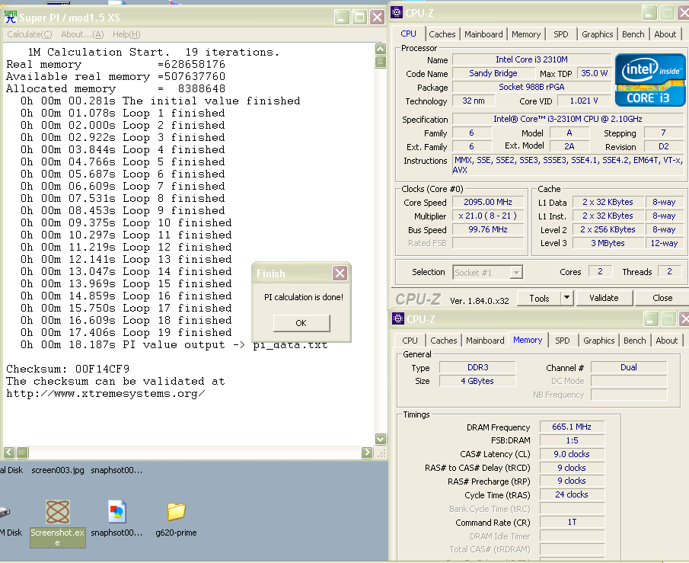Screen dimensions: 689x563
Task: Switch to Mainboard tab in lower CPU-Z
Action: [485, 341]
